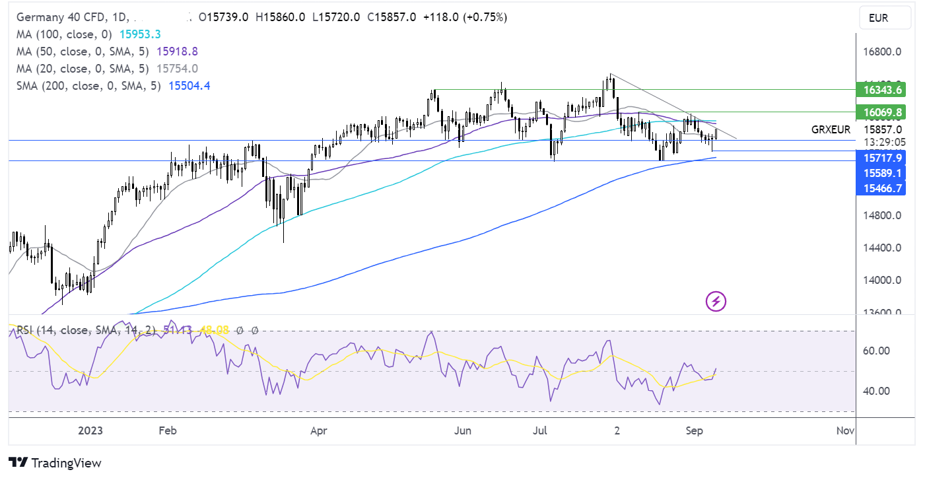
Task: Click the 14800.0 price axis label
Action: tap(883, 215)
